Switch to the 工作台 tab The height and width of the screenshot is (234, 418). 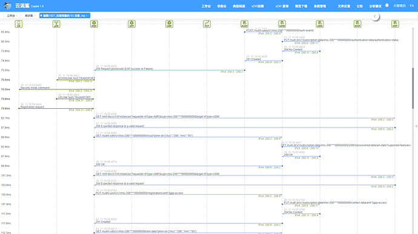(12, 16)
